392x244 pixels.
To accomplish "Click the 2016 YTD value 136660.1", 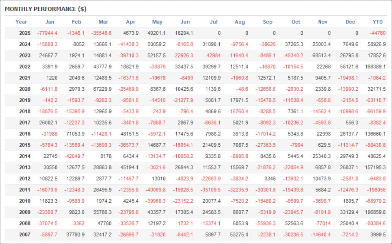I will pos(375,134).
